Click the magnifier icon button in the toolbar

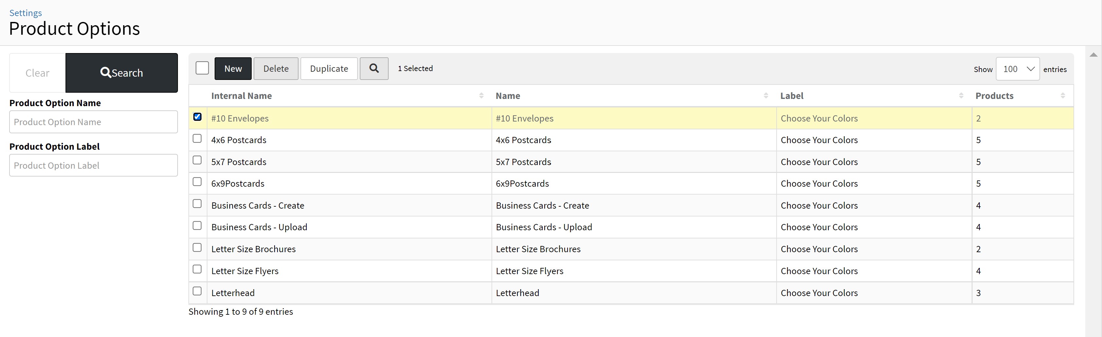(374, 68)
